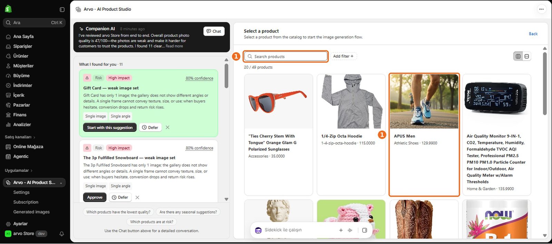Collapse the sidebar with the panel icon
This screenshot has height=244, width=552.
[x=62, y=10]
